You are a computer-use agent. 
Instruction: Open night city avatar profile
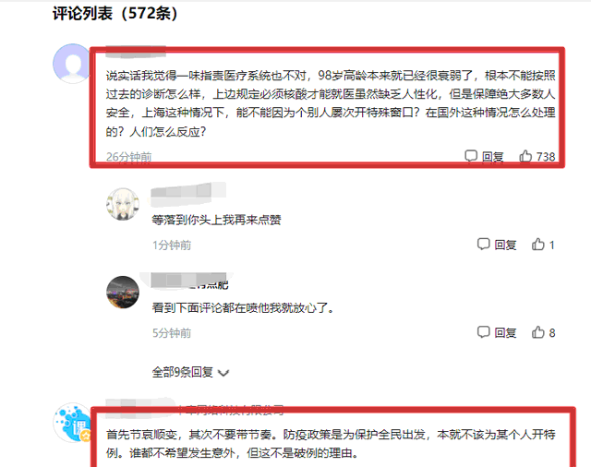(x=123, y=293)
